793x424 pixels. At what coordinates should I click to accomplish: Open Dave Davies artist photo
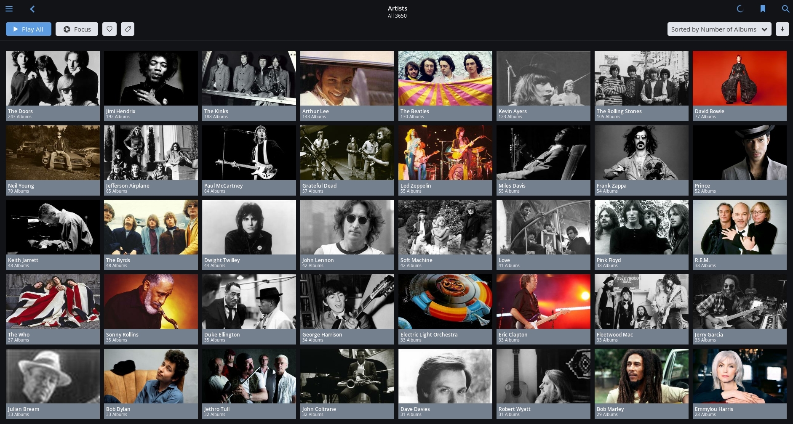pyautogui.click(x=445, y=376)
